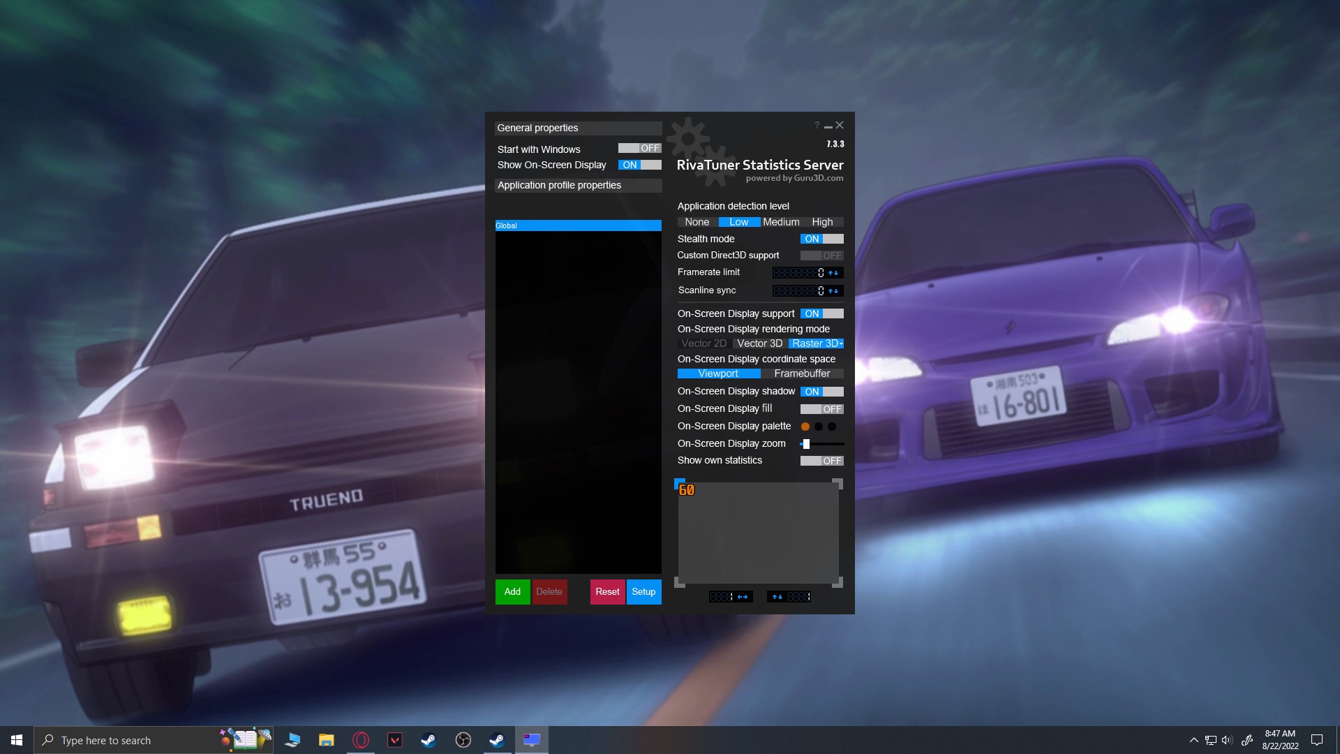Open Setup from the blue button

click(643, 591)
